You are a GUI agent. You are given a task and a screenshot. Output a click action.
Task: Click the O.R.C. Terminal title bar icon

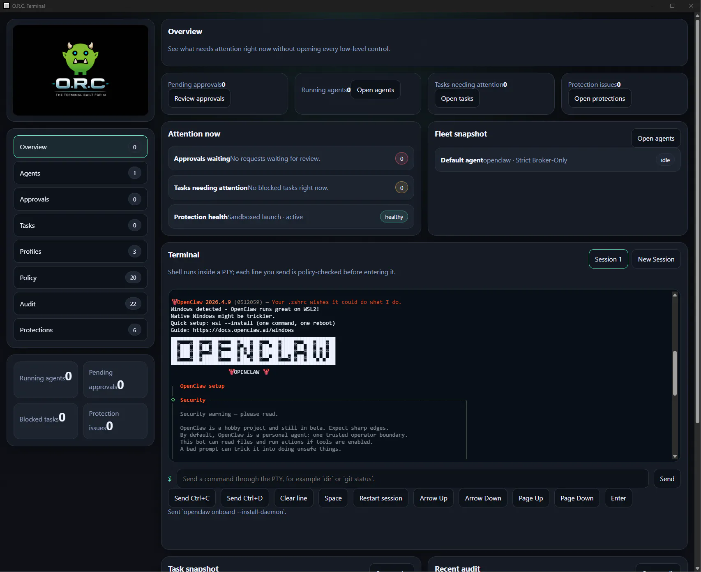click(6, 6)
